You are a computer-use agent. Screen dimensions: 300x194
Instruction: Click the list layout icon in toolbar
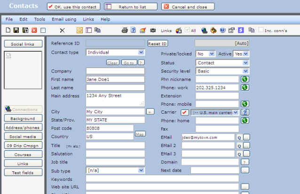click(x=88, y=30)
